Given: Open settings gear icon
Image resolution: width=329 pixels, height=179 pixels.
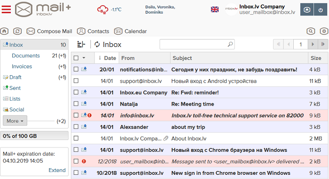Looking at the screenshot, I should (324, 31).
